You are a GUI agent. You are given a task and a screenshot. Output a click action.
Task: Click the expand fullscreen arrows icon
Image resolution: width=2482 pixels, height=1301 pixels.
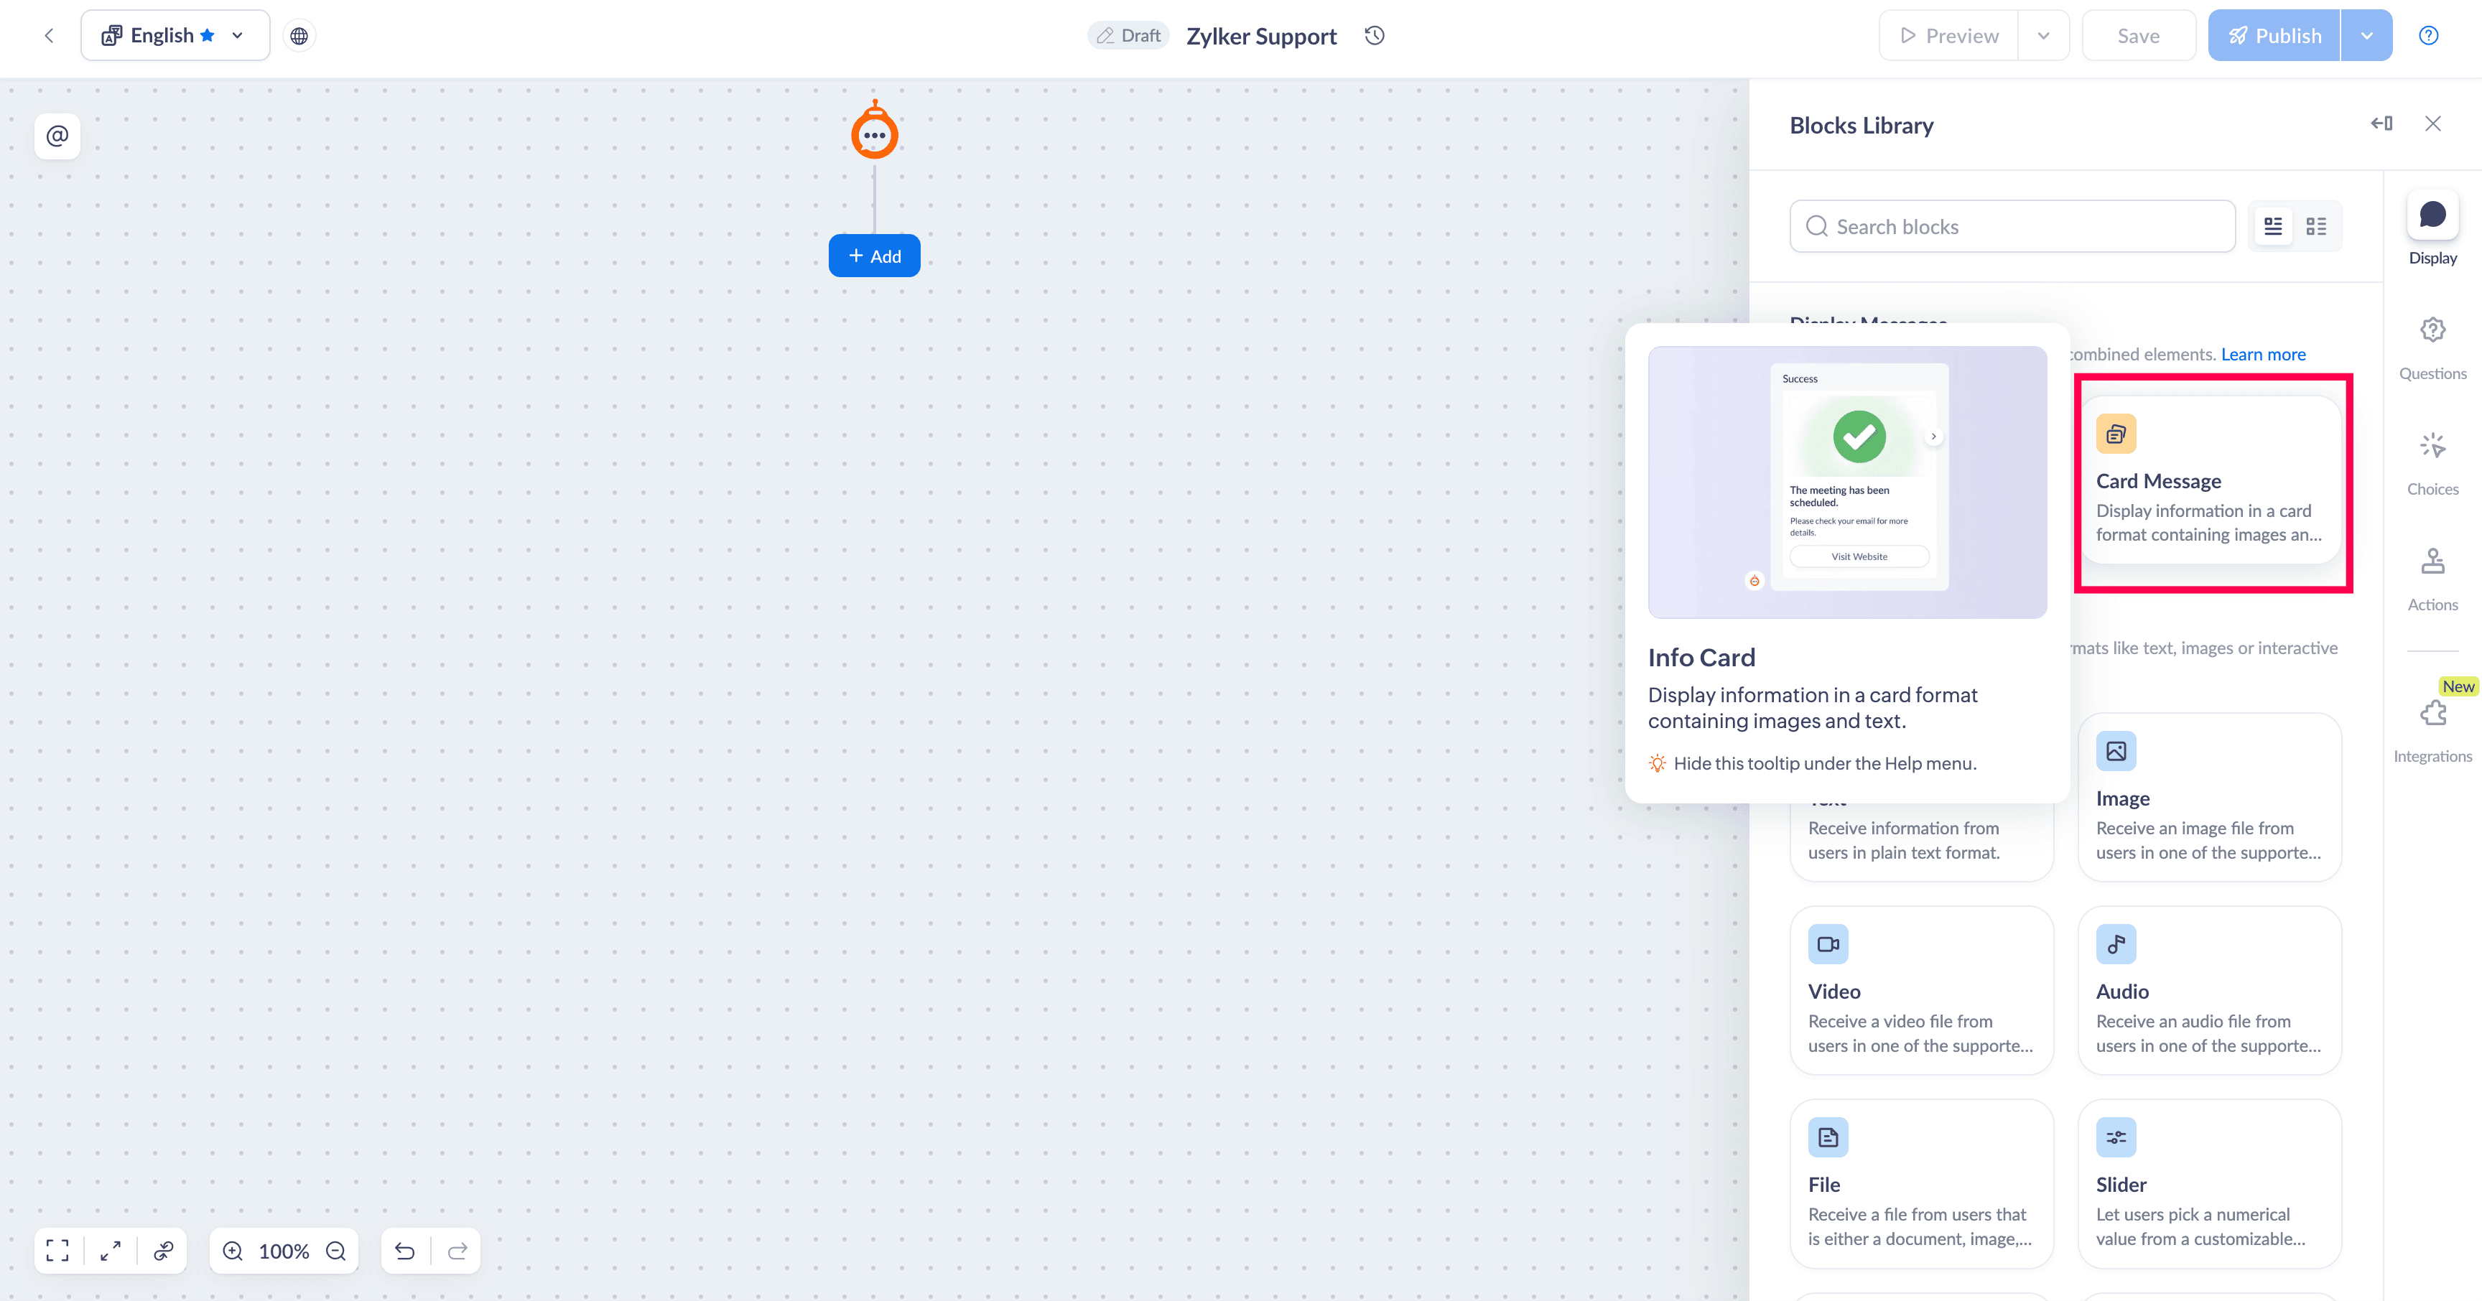click(x=111, y=1250)
